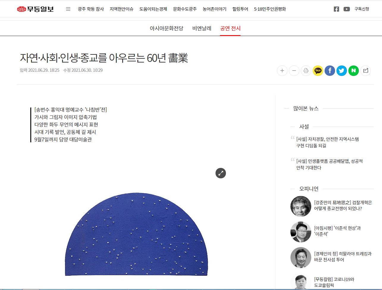The image size is (382, 290).
Task: Open the external share link icon
Action: point(365,71)
